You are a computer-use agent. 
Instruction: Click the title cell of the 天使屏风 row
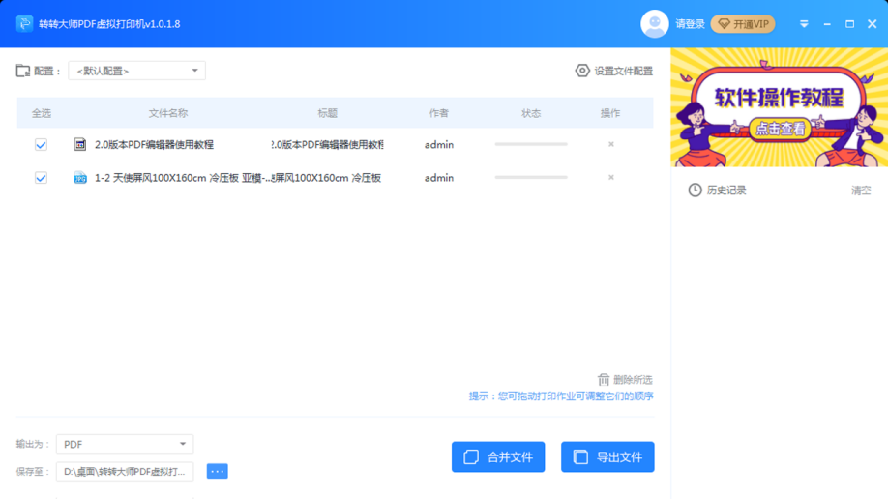click(326, 178)
